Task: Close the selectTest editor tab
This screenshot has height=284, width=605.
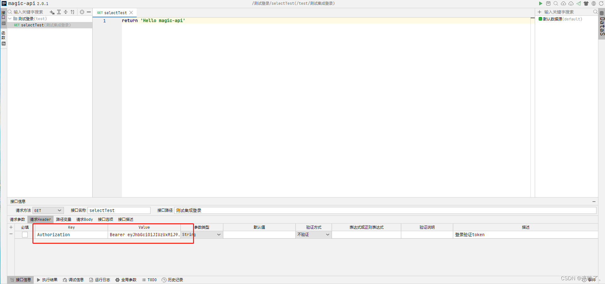Action: tap(131, 13)
